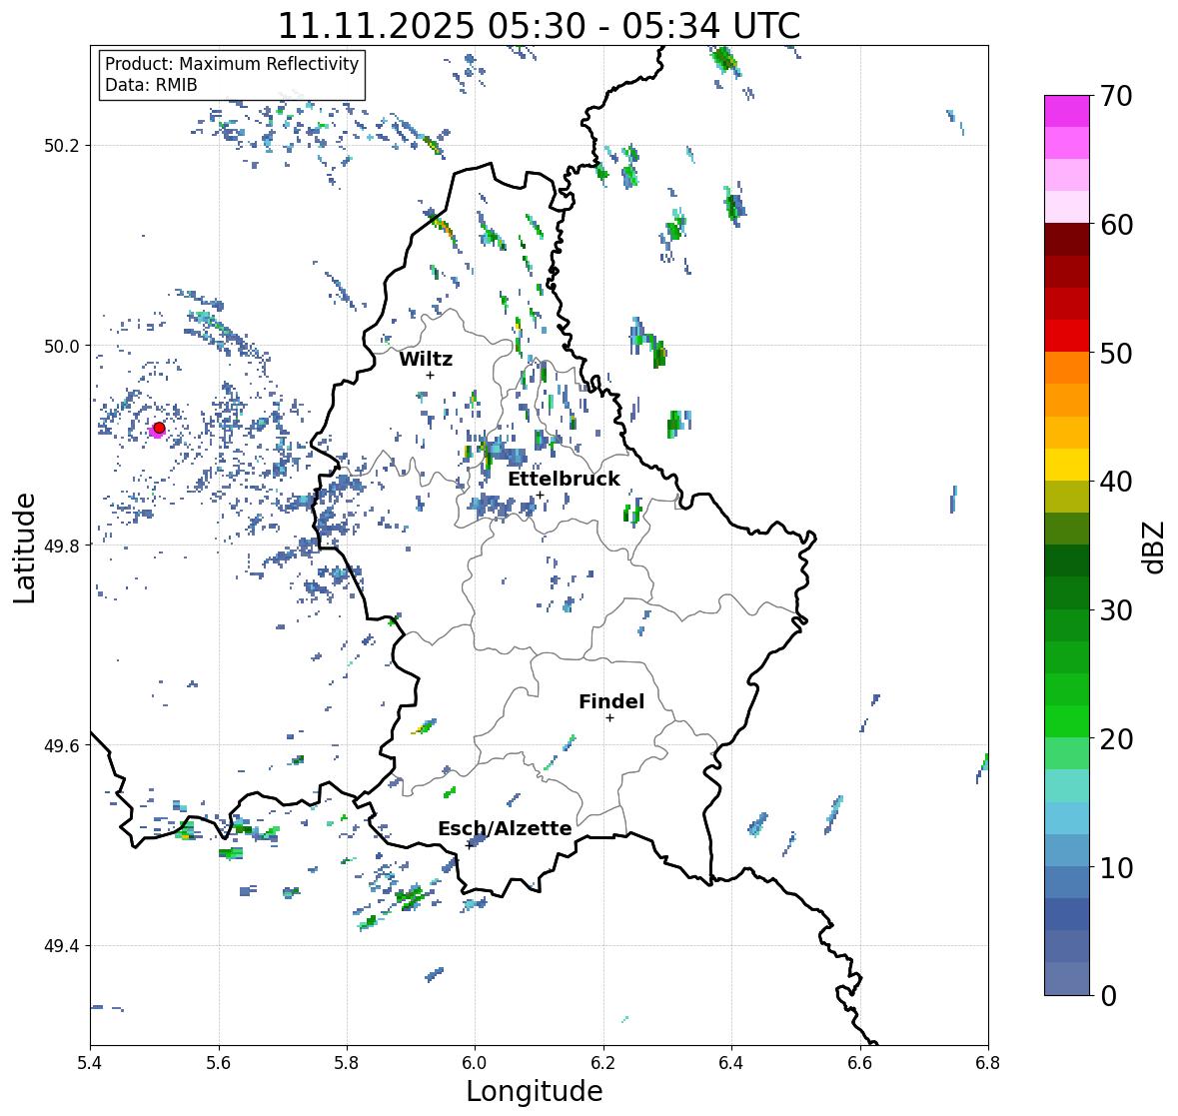
Task: Click the 50 colorbar tick label
Action: tap(1116, 353)
